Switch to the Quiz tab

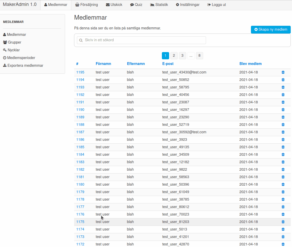(136, 5)
